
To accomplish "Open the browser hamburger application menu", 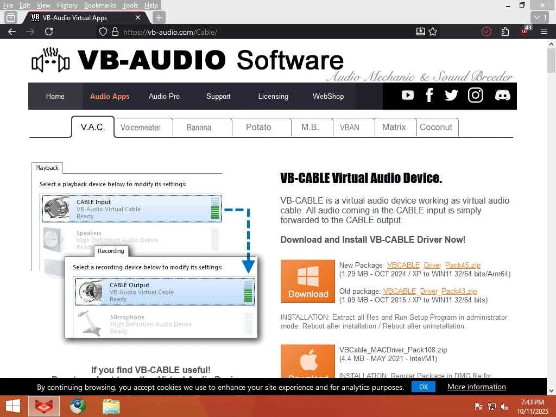I will (544, 31).
